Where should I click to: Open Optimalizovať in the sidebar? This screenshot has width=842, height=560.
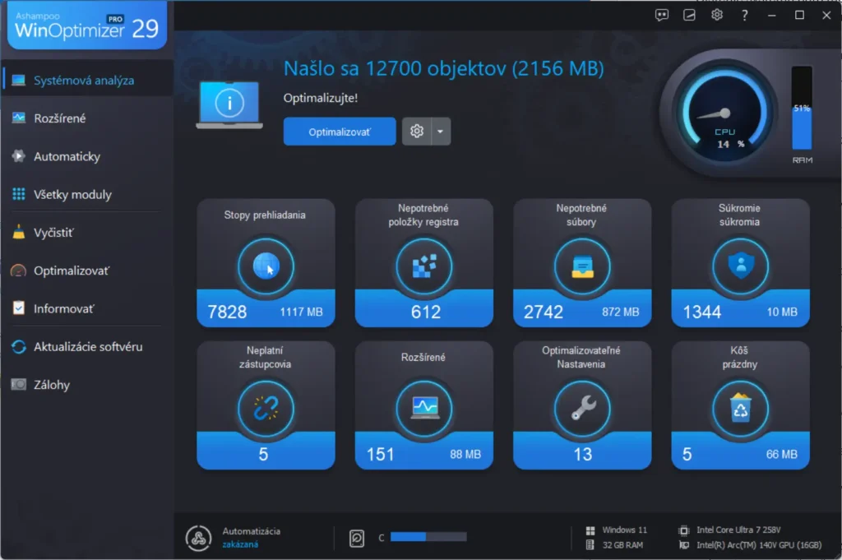[87, 271]
